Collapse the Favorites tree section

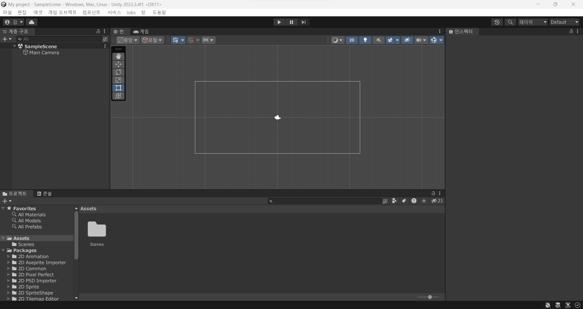(3, 208)
